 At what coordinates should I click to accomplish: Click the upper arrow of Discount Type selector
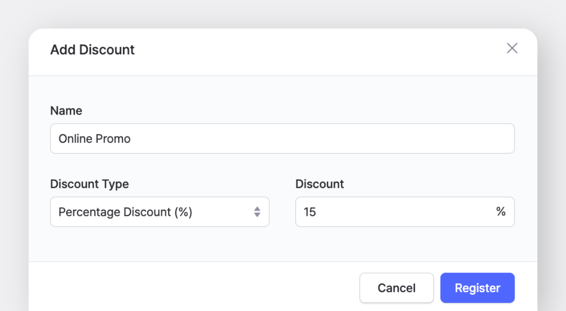[x=257, y=209]
